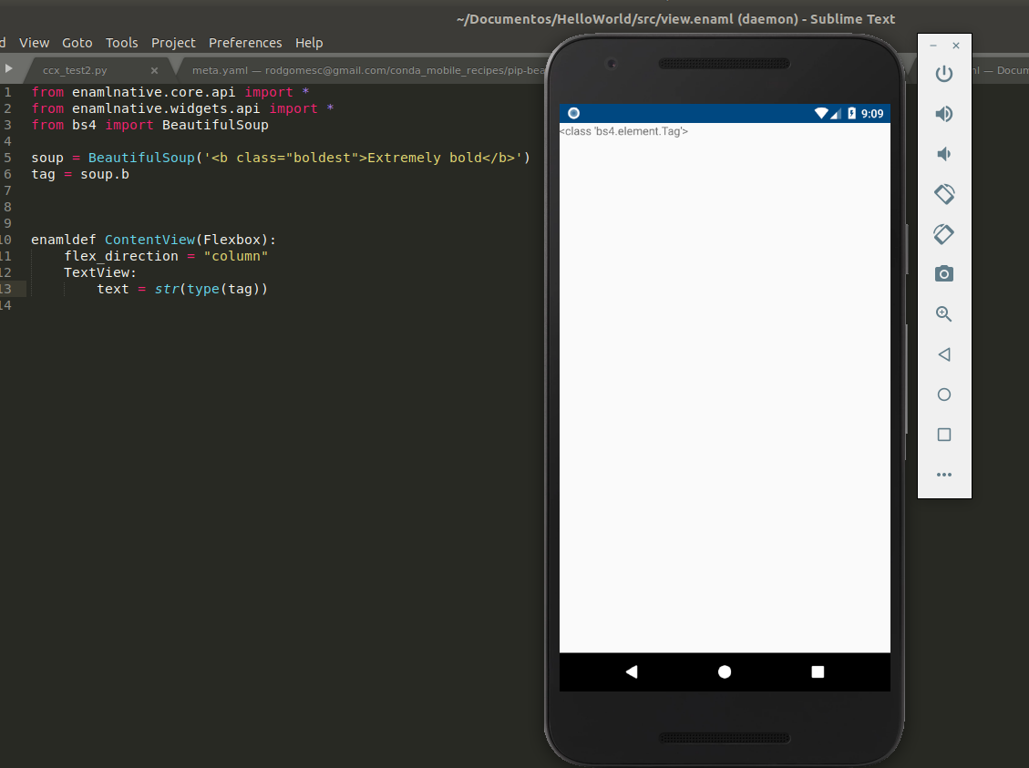This screenshot has height=768, width=1029.
Task: Open the View menu
Action: [34, 43]
